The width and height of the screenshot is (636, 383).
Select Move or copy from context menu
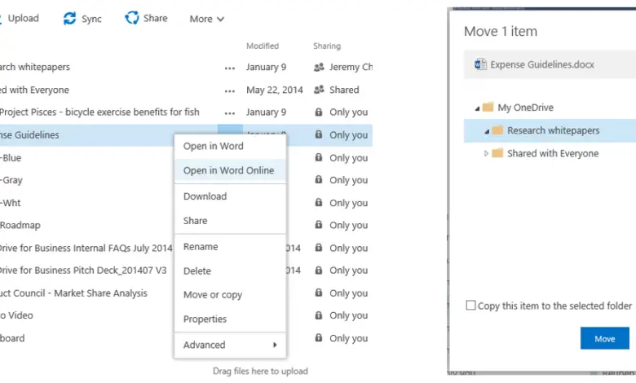pos(212,295)
